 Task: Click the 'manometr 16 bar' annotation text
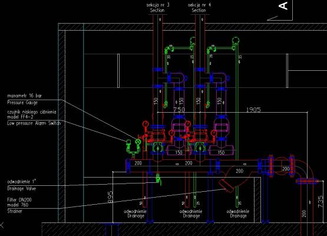[x=24, y=96]
